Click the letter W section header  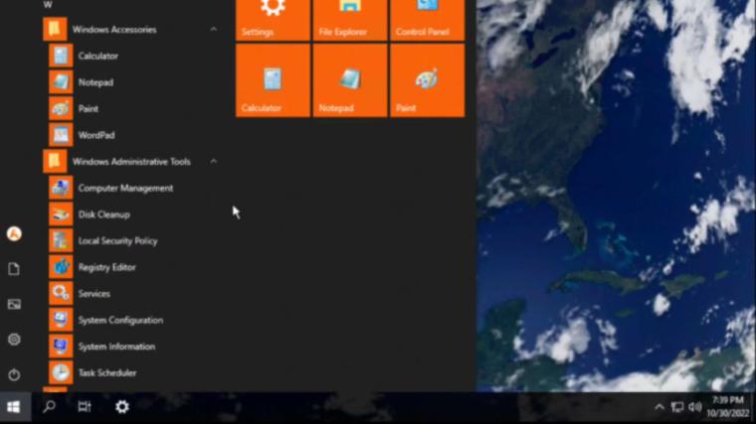click(48, 5)
